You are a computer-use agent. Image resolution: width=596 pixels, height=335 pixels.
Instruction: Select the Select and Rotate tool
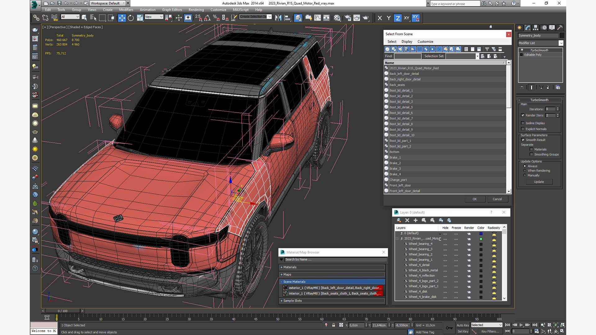131,18
